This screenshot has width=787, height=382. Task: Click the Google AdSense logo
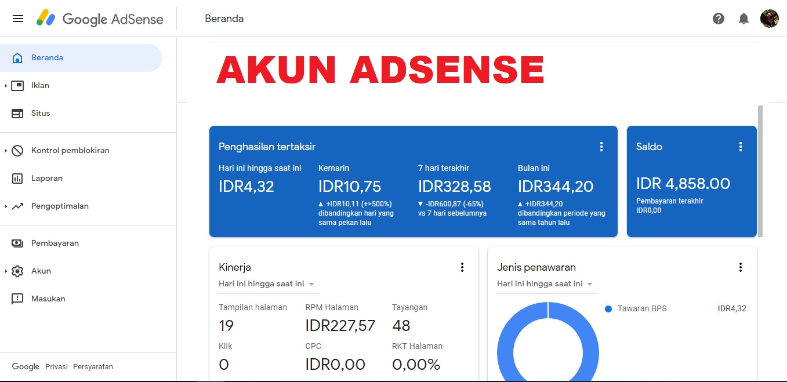click(100, 19)
